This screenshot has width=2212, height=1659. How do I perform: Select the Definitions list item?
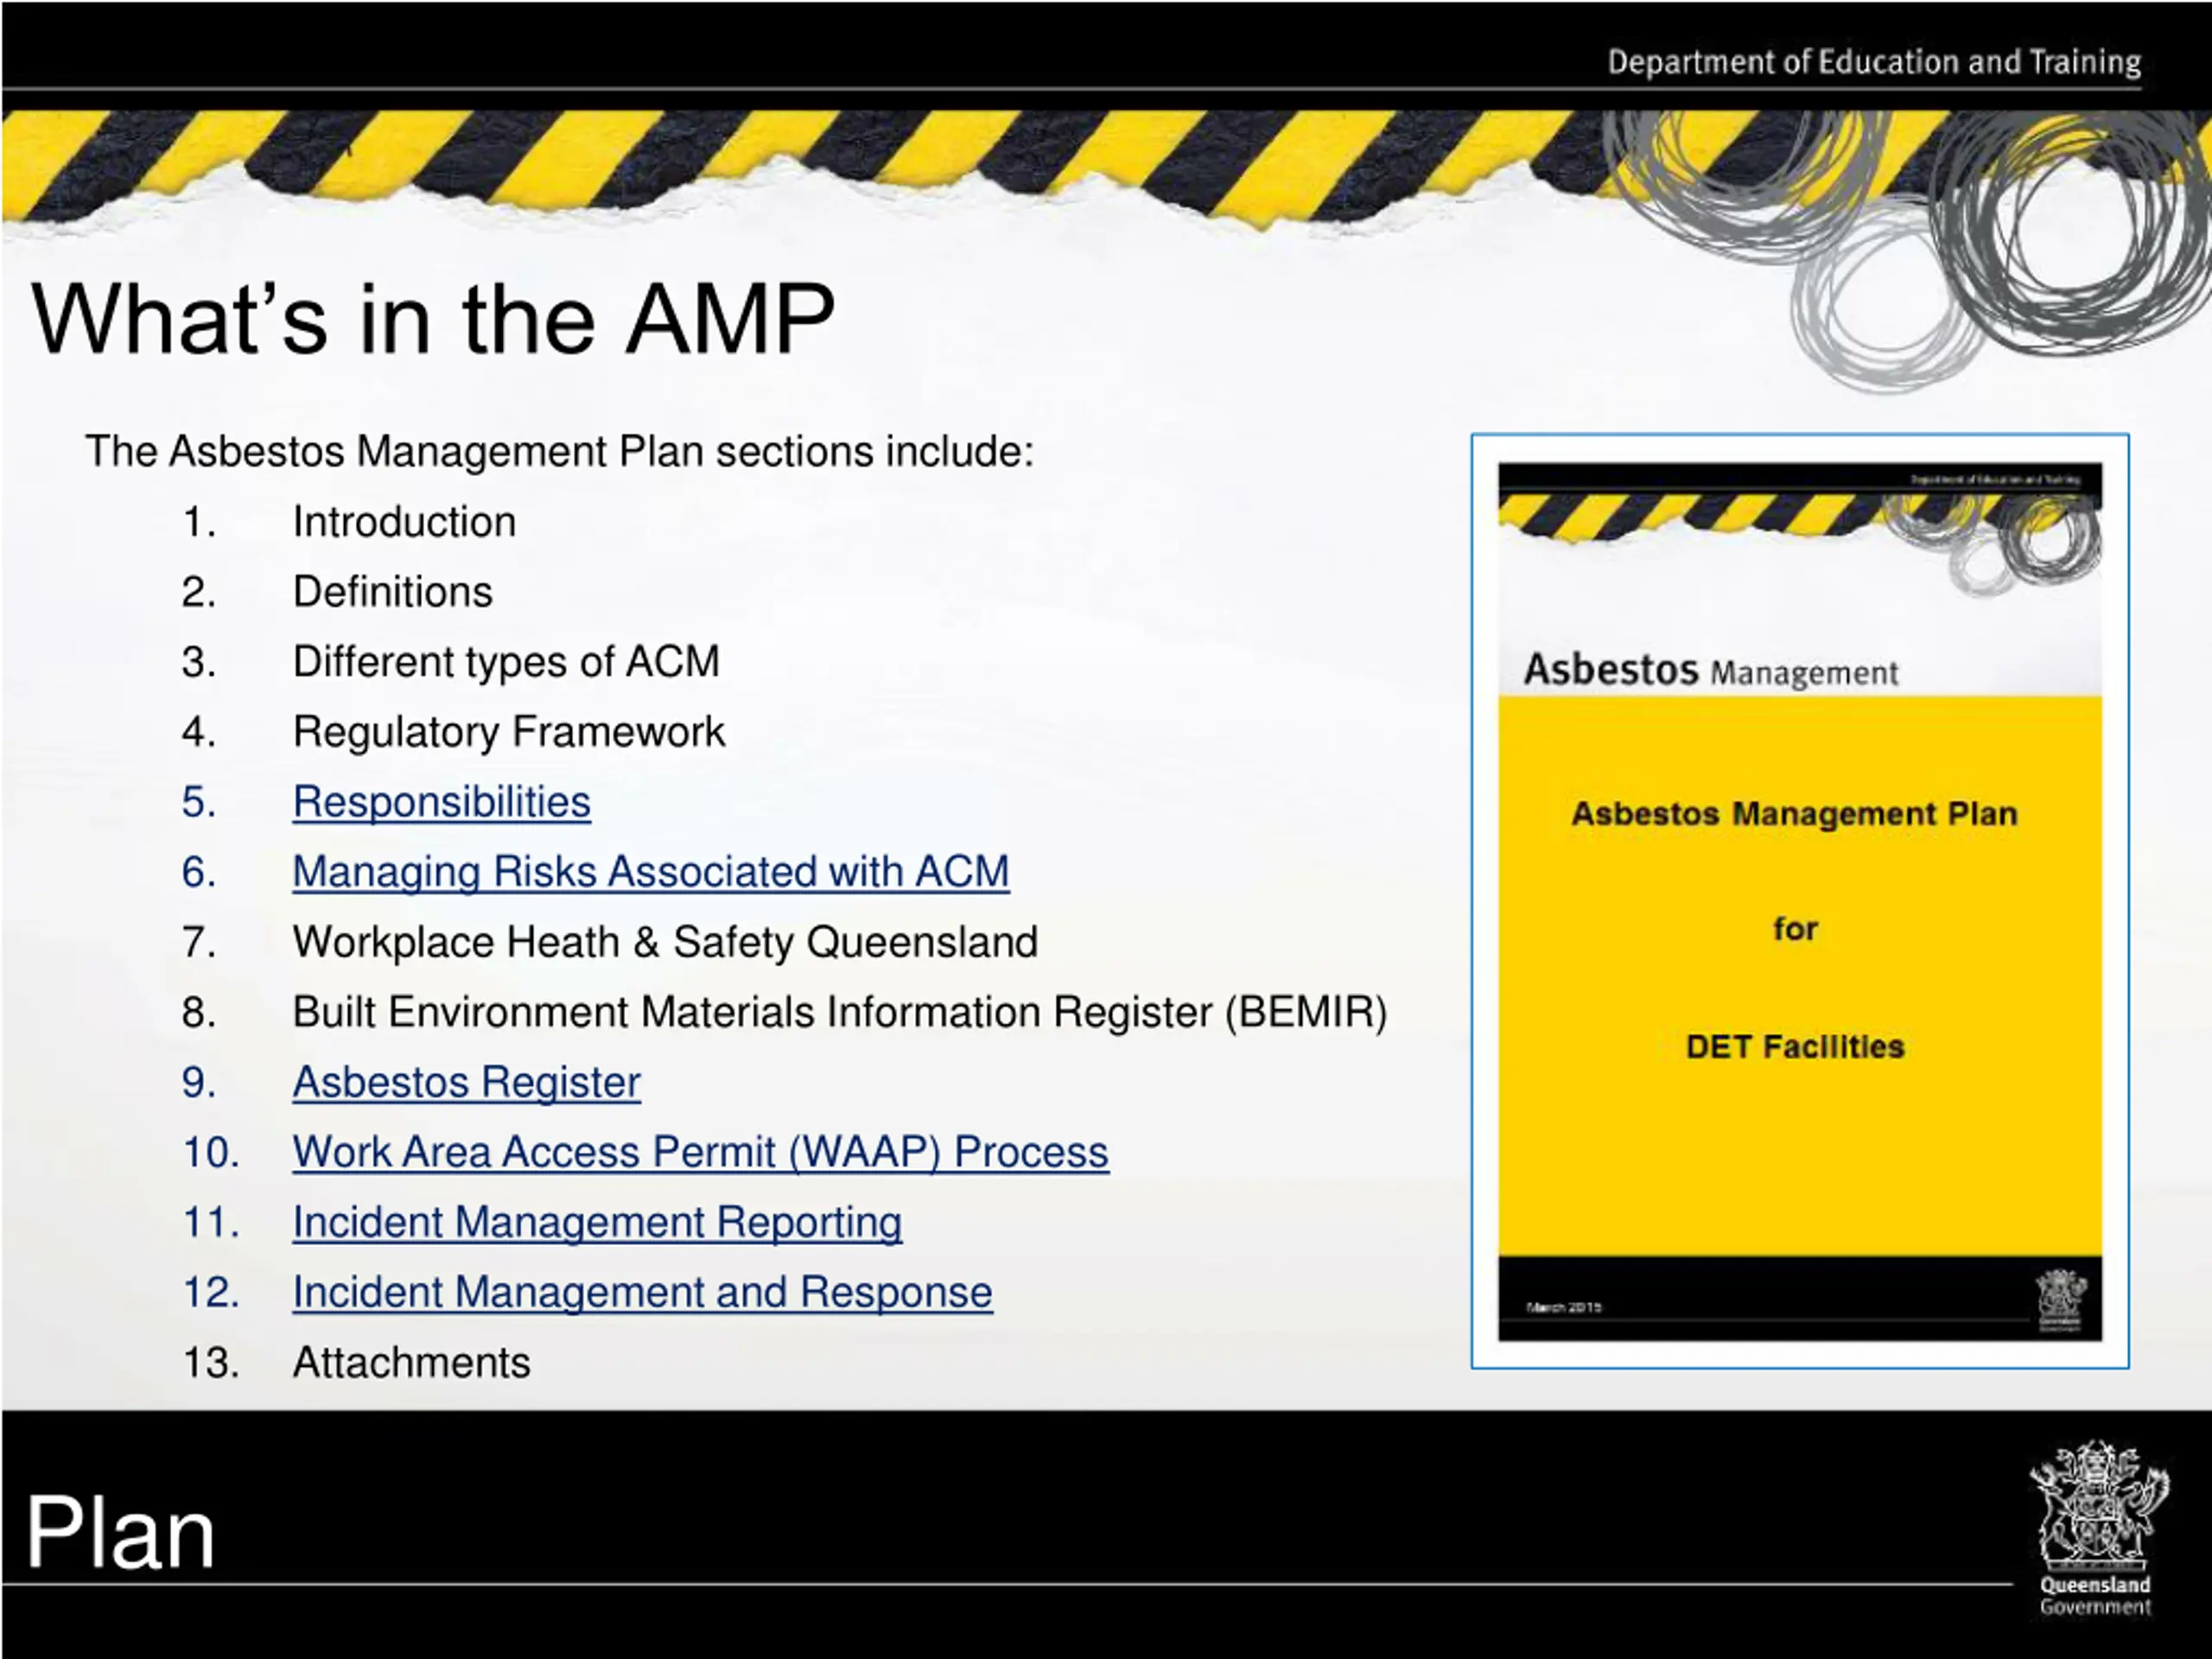coord(392,592)
